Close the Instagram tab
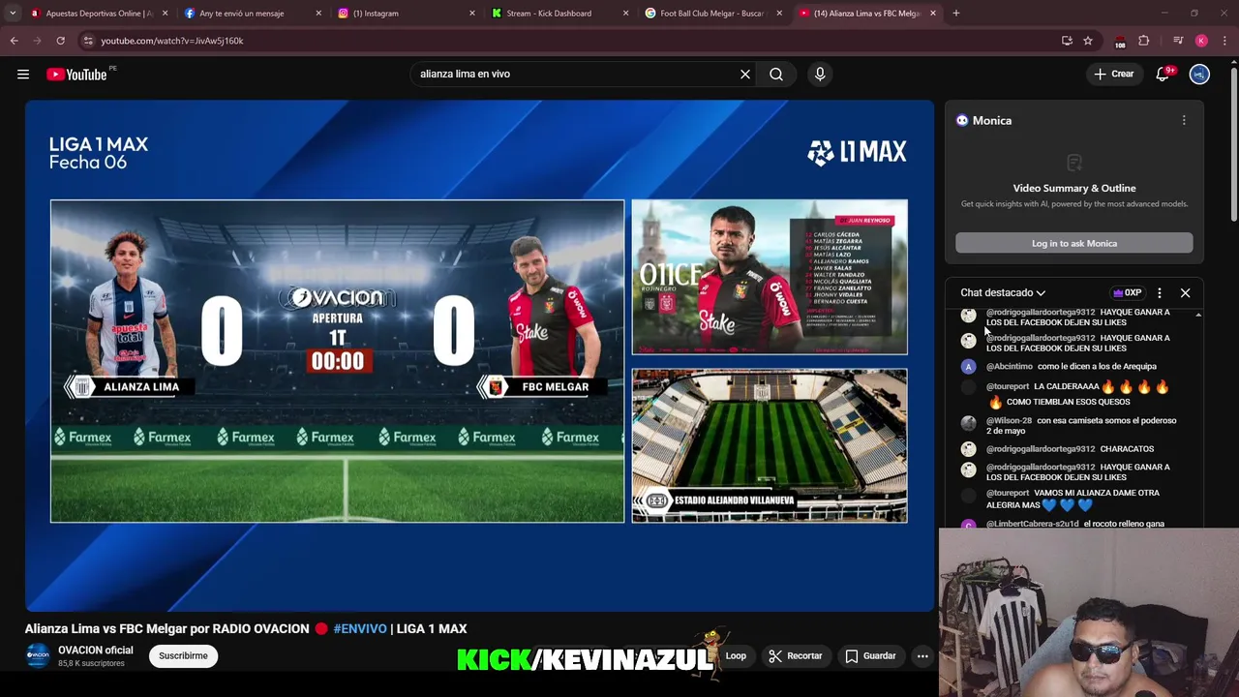The image size is (1239, 697). pyautogui.click(x=472, y=14)
